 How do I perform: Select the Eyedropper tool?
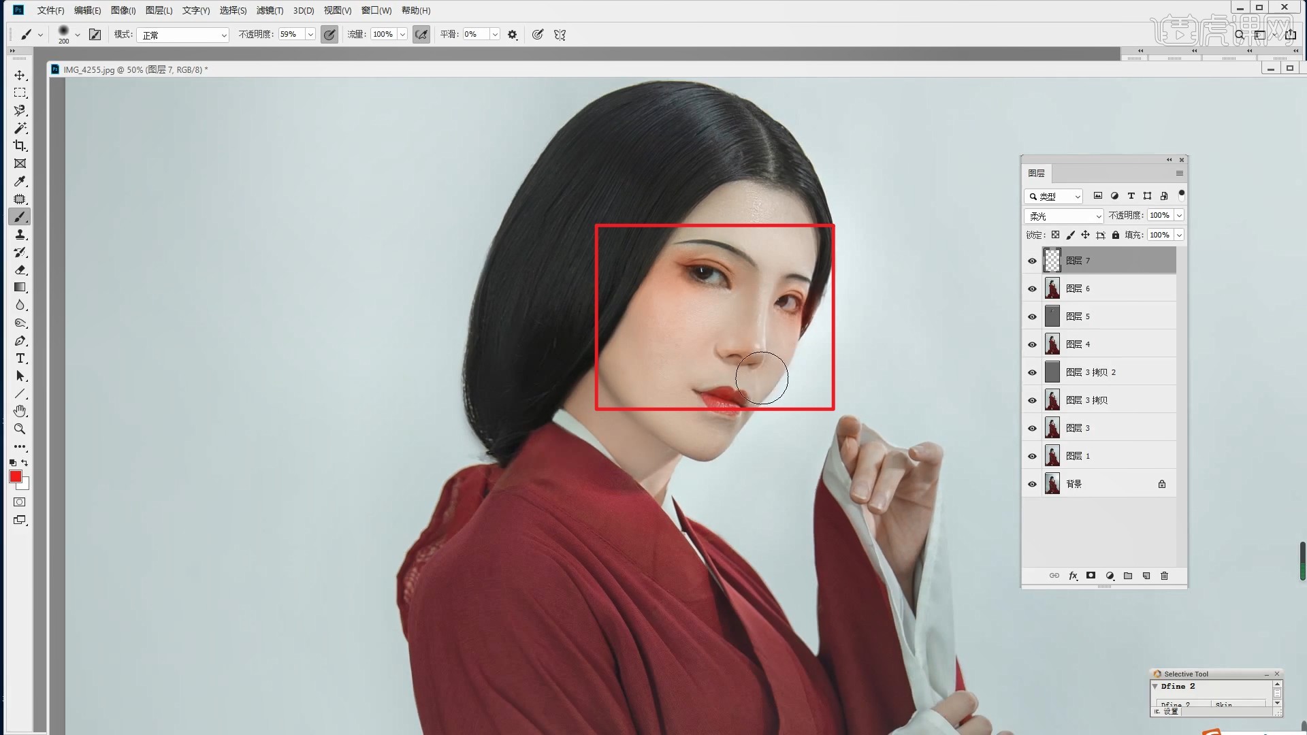(20, 182)
